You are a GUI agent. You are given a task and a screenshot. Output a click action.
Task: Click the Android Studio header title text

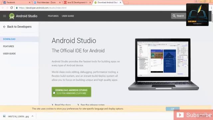(x=27, y=16)
